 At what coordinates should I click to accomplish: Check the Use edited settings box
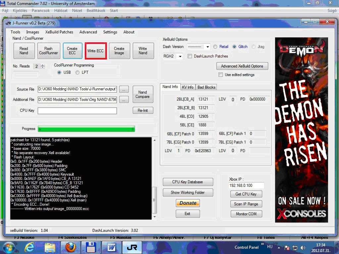(x=220, y=75)
